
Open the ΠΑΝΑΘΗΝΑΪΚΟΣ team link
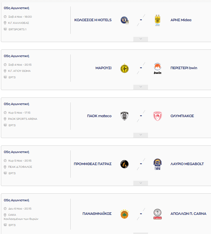point(97,214)
